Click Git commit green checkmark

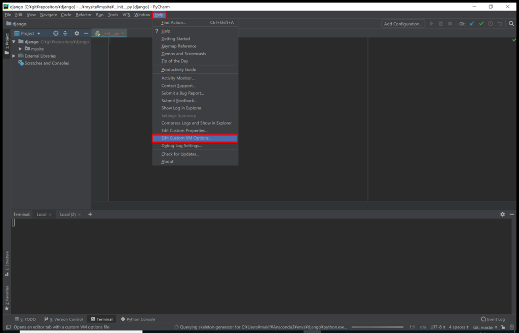tap(481, 24)
